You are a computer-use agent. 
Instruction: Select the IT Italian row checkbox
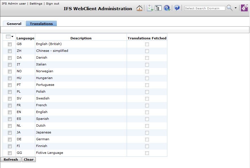pos(10,65)
